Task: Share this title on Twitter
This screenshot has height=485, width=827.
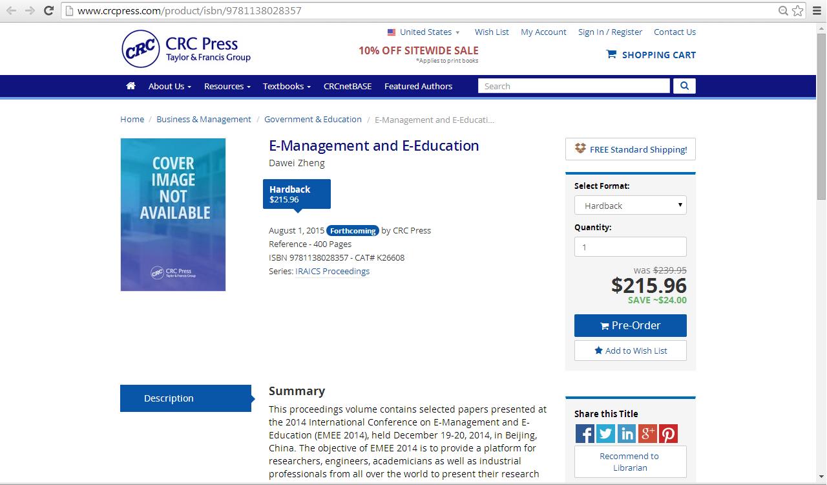Action: click(x=605, y=433)
